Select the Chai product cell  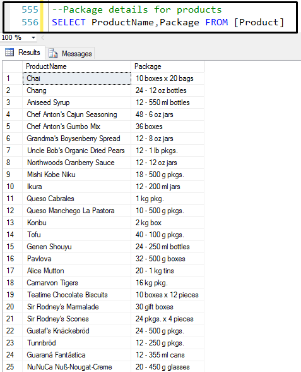77,78
